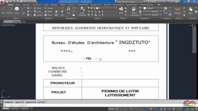Select the Polyline tool
The image size is (198, 111).
(x=10, y=10)
